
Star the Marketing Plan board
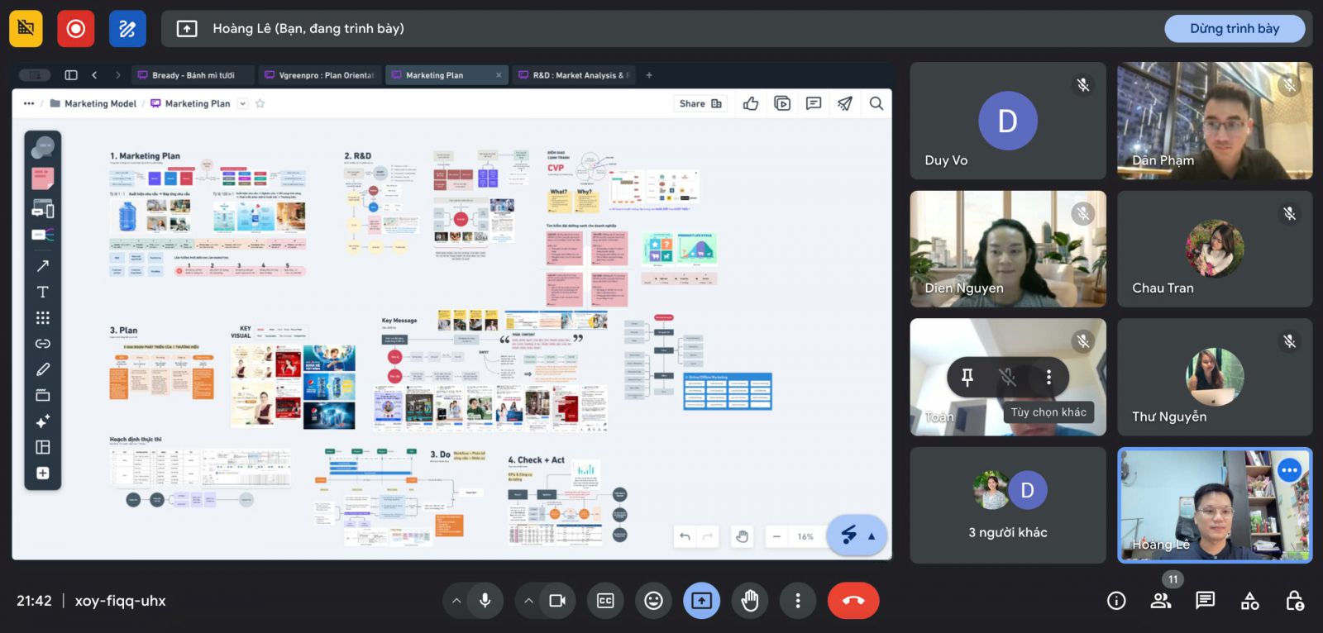260,103
